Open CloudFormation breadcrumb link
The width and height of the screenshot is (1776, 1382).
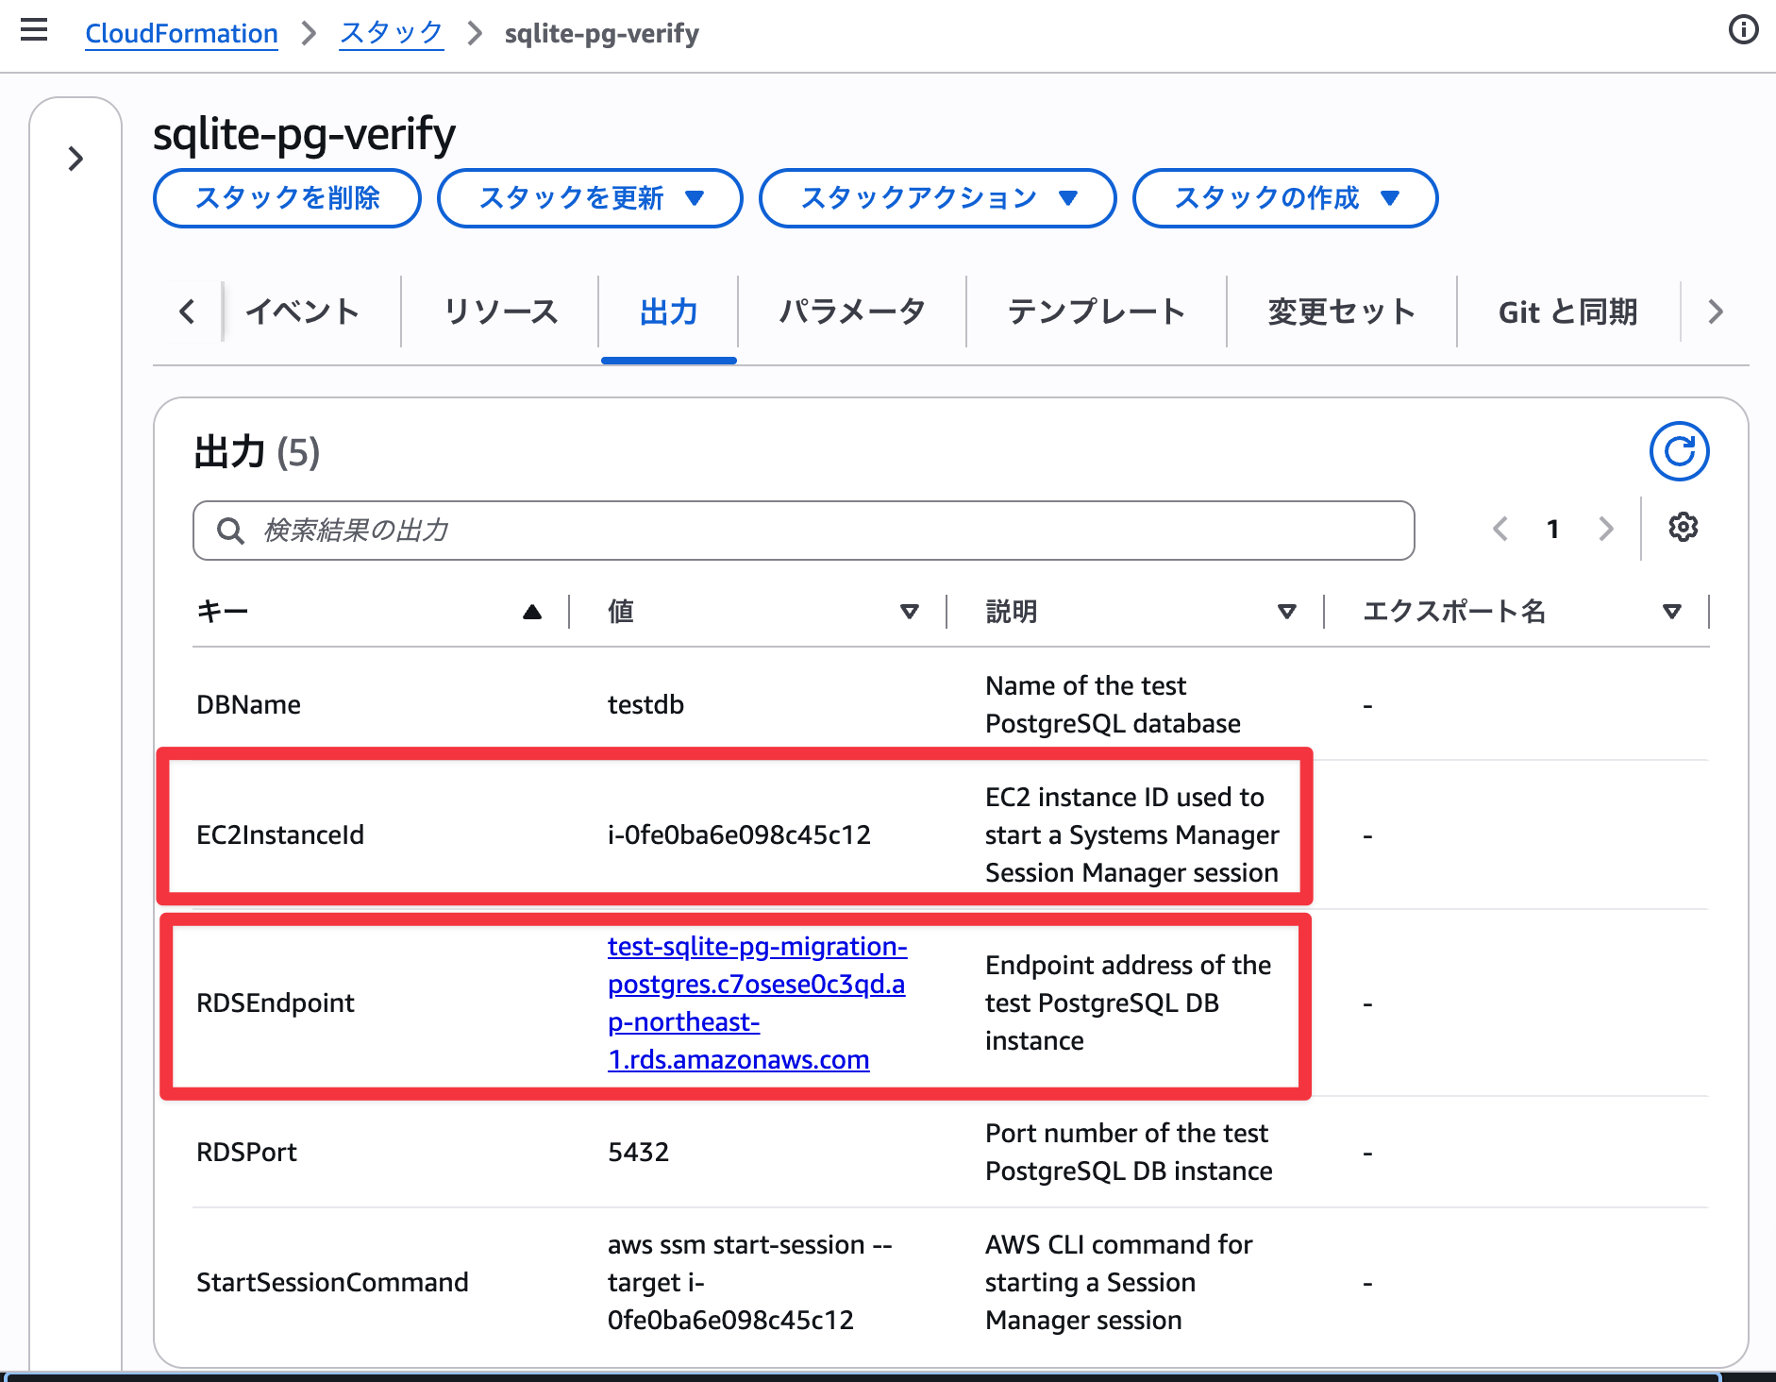click(x=181, y=34)
